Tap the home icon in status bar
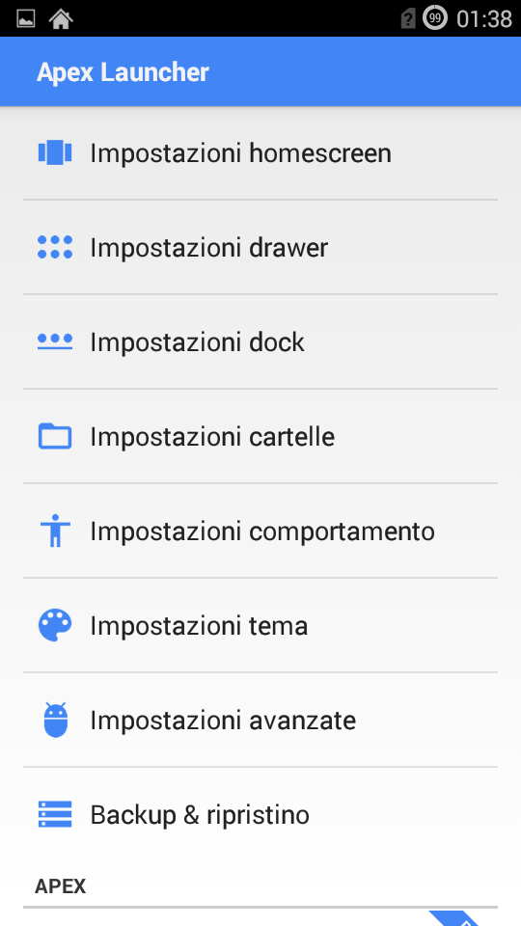The width and height of the screenshot is (521, 926). tap(61, 19)
